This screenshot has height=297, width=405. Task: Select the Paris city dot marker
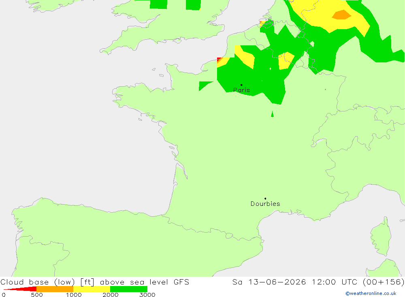tap(241, 85)
